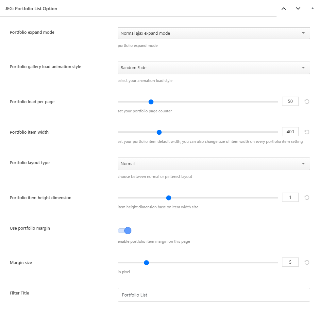Viewport: 320px width, 323px height.
Task: Click the Margin size slider handle
Action: [146, 263]
